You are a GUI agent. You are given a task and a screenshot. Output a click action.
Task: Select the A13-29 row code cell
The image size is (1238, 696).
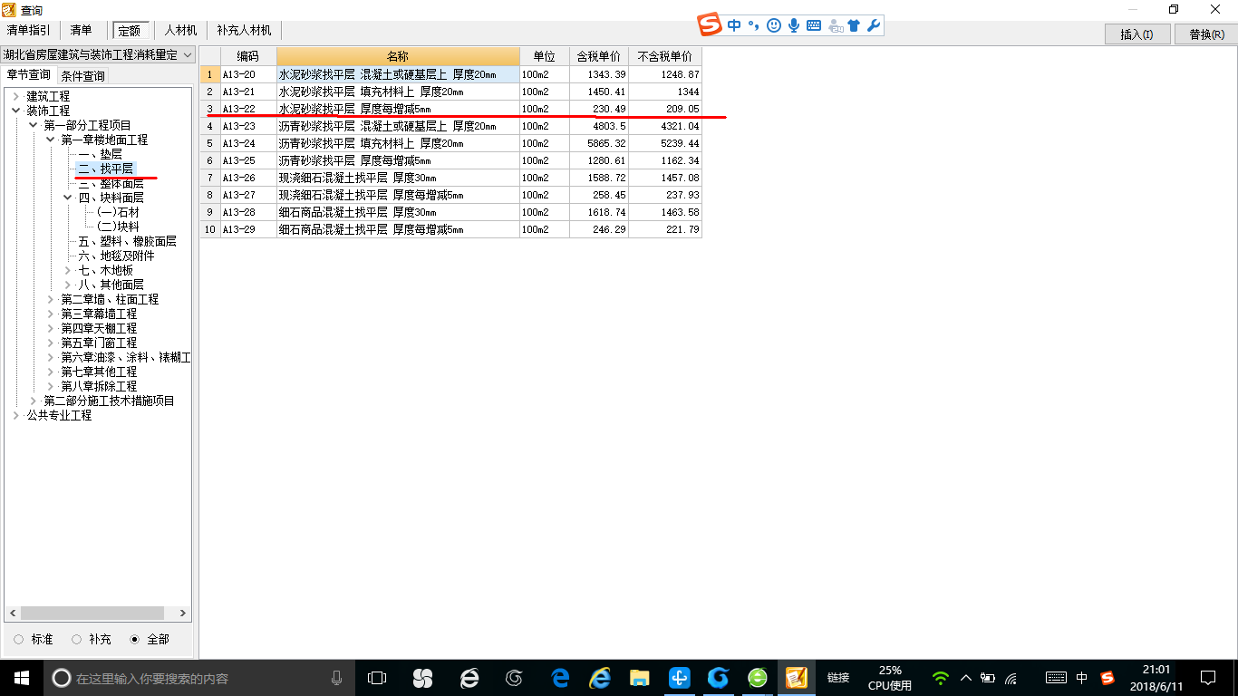coord(248,230)
